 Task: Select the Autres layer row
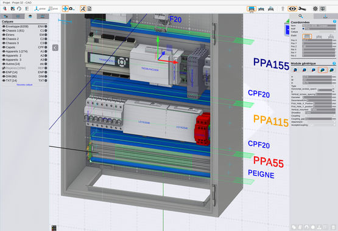[24, 64]
